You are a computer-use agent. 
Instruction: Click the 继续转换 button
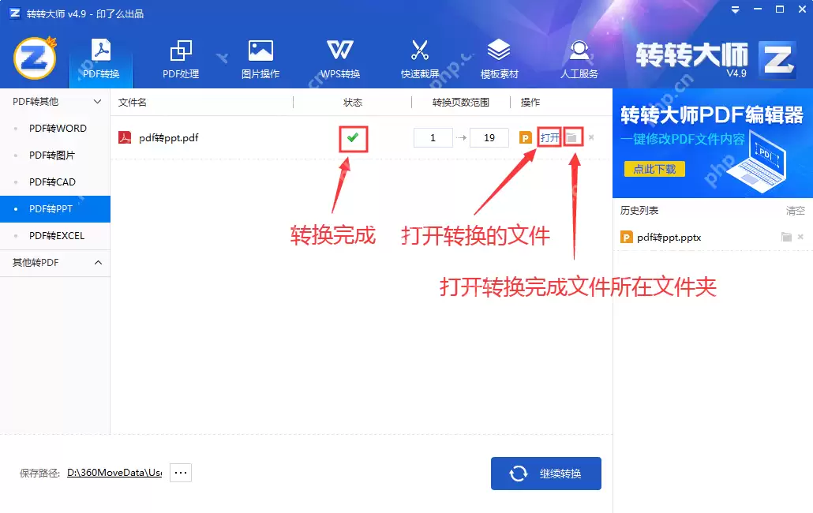pyautogui.click(x=545, y=473)
